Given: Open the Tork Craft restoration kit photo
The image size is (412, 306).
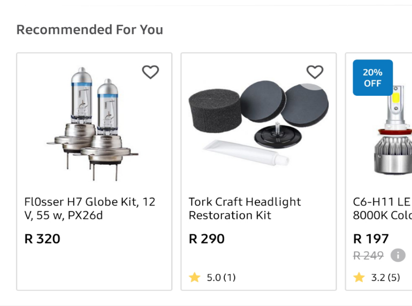Looking at the screenshot, I should click(258, 123).
